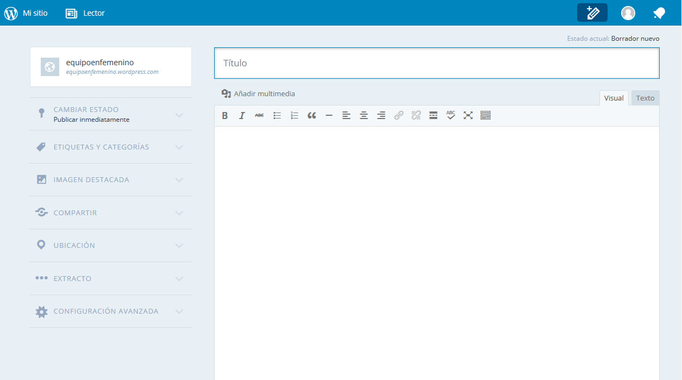Insert the Read More tag
Viewport: 682px width, 380px height.
coord(433,115)
